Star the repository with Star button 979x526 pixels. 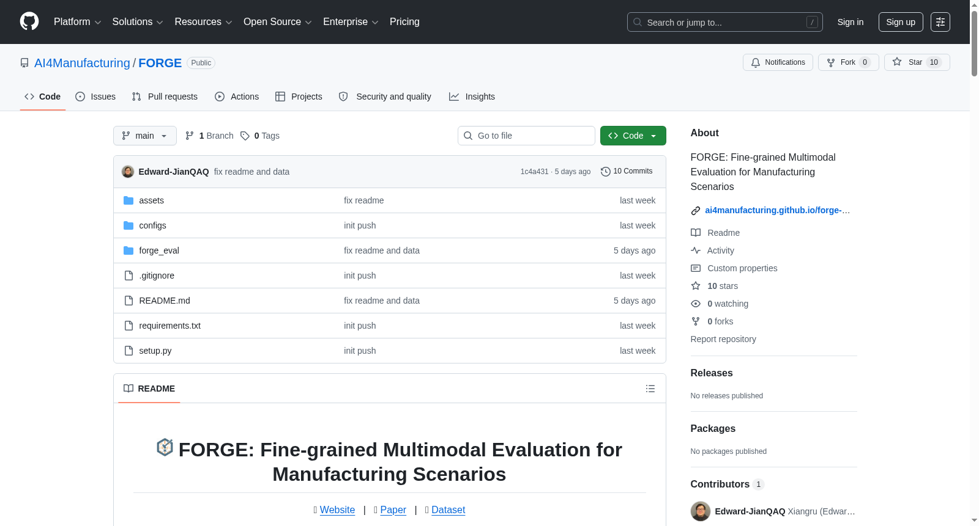(917, 62)
